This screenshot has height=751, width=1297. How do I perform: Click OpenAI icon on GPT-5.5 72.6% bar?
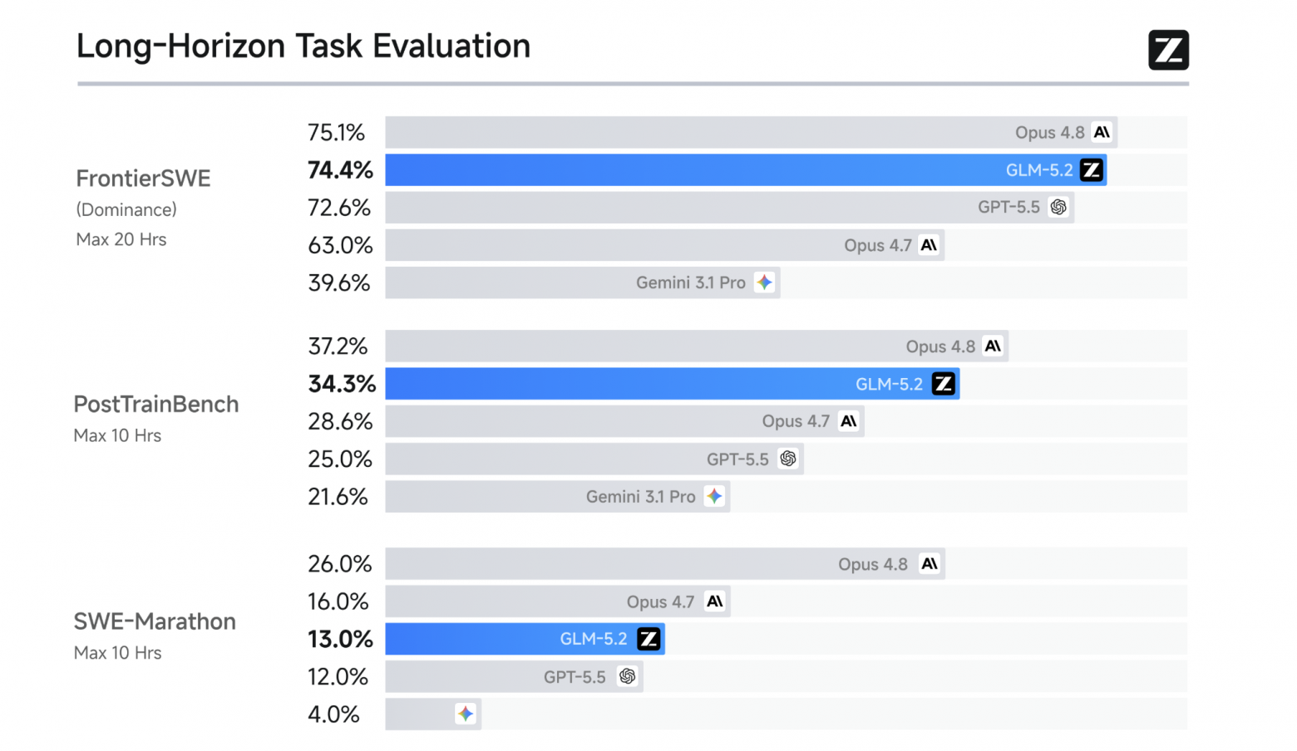pyautogui.click(x=1058, y=207)
